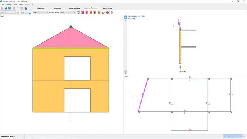This screenshot has height=139, width=247.
Task: Select the highlighted magenta wall in plan
Action: (143, 95)
